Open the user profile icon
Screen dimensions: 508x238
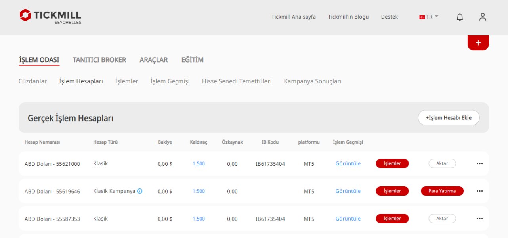pyautogui.click(x=483, y=17)
